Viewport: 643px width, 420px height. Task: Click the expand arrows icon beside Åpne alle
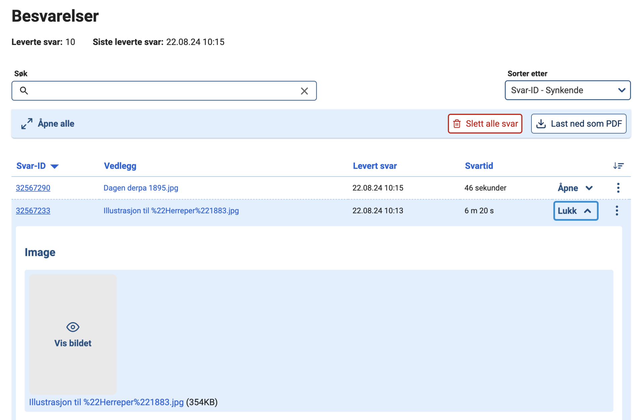point(27,124)
